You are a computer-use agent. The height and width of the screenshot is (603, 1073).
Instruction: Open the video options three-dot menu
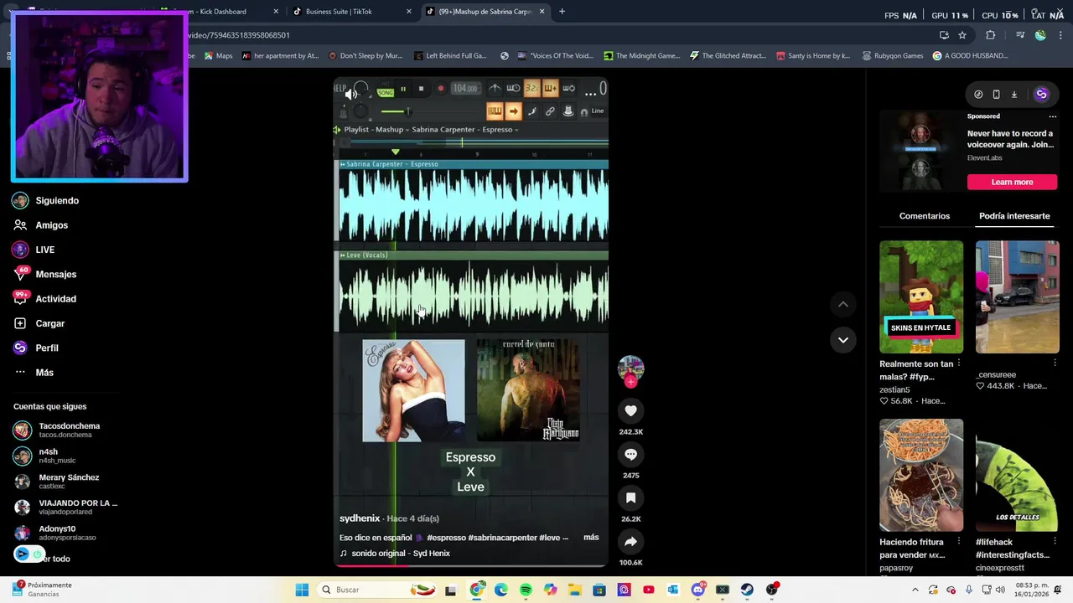590,94
